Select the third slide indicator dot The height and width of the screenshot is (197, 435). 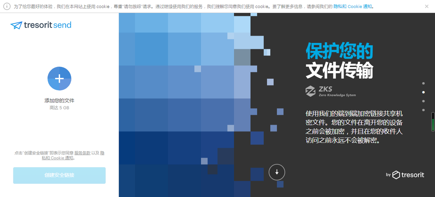point(423,101)
